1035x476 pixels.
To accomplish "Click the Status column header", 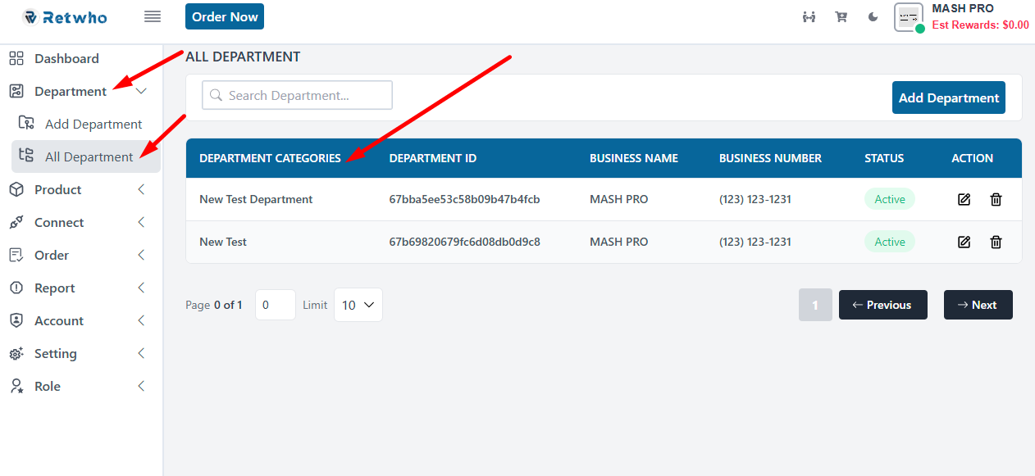I will click(884, 158).
